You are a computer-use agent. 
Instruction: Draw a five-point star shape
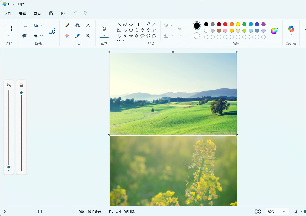(131, 36)
